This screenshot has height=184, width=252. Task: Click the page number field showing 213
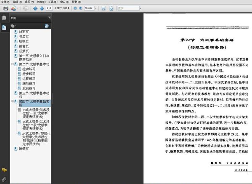(x=49, y=8)
